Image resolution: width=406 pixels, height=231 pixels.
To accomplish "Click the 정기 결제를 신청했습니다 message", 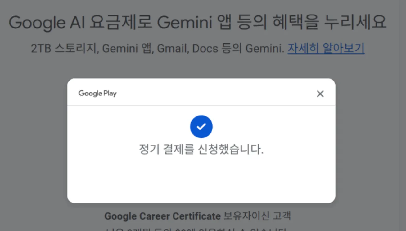I will coord(201,149).
